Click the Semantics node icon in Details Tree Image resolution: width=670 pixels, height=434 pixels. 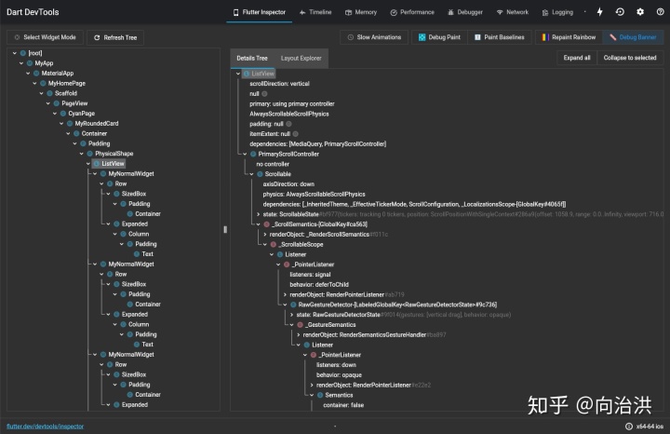(319, 395)
